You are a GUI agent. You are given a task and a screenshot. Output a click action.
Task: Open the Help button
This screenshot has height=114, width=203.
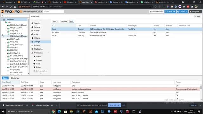197,16
